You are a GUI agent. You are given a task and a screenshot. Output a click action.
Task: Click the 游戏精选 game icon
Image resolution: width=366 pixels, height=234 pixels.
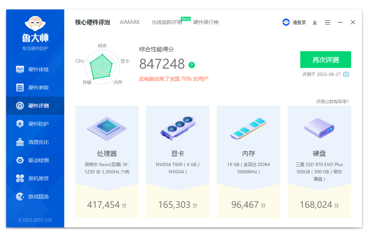tap(20, 197)
